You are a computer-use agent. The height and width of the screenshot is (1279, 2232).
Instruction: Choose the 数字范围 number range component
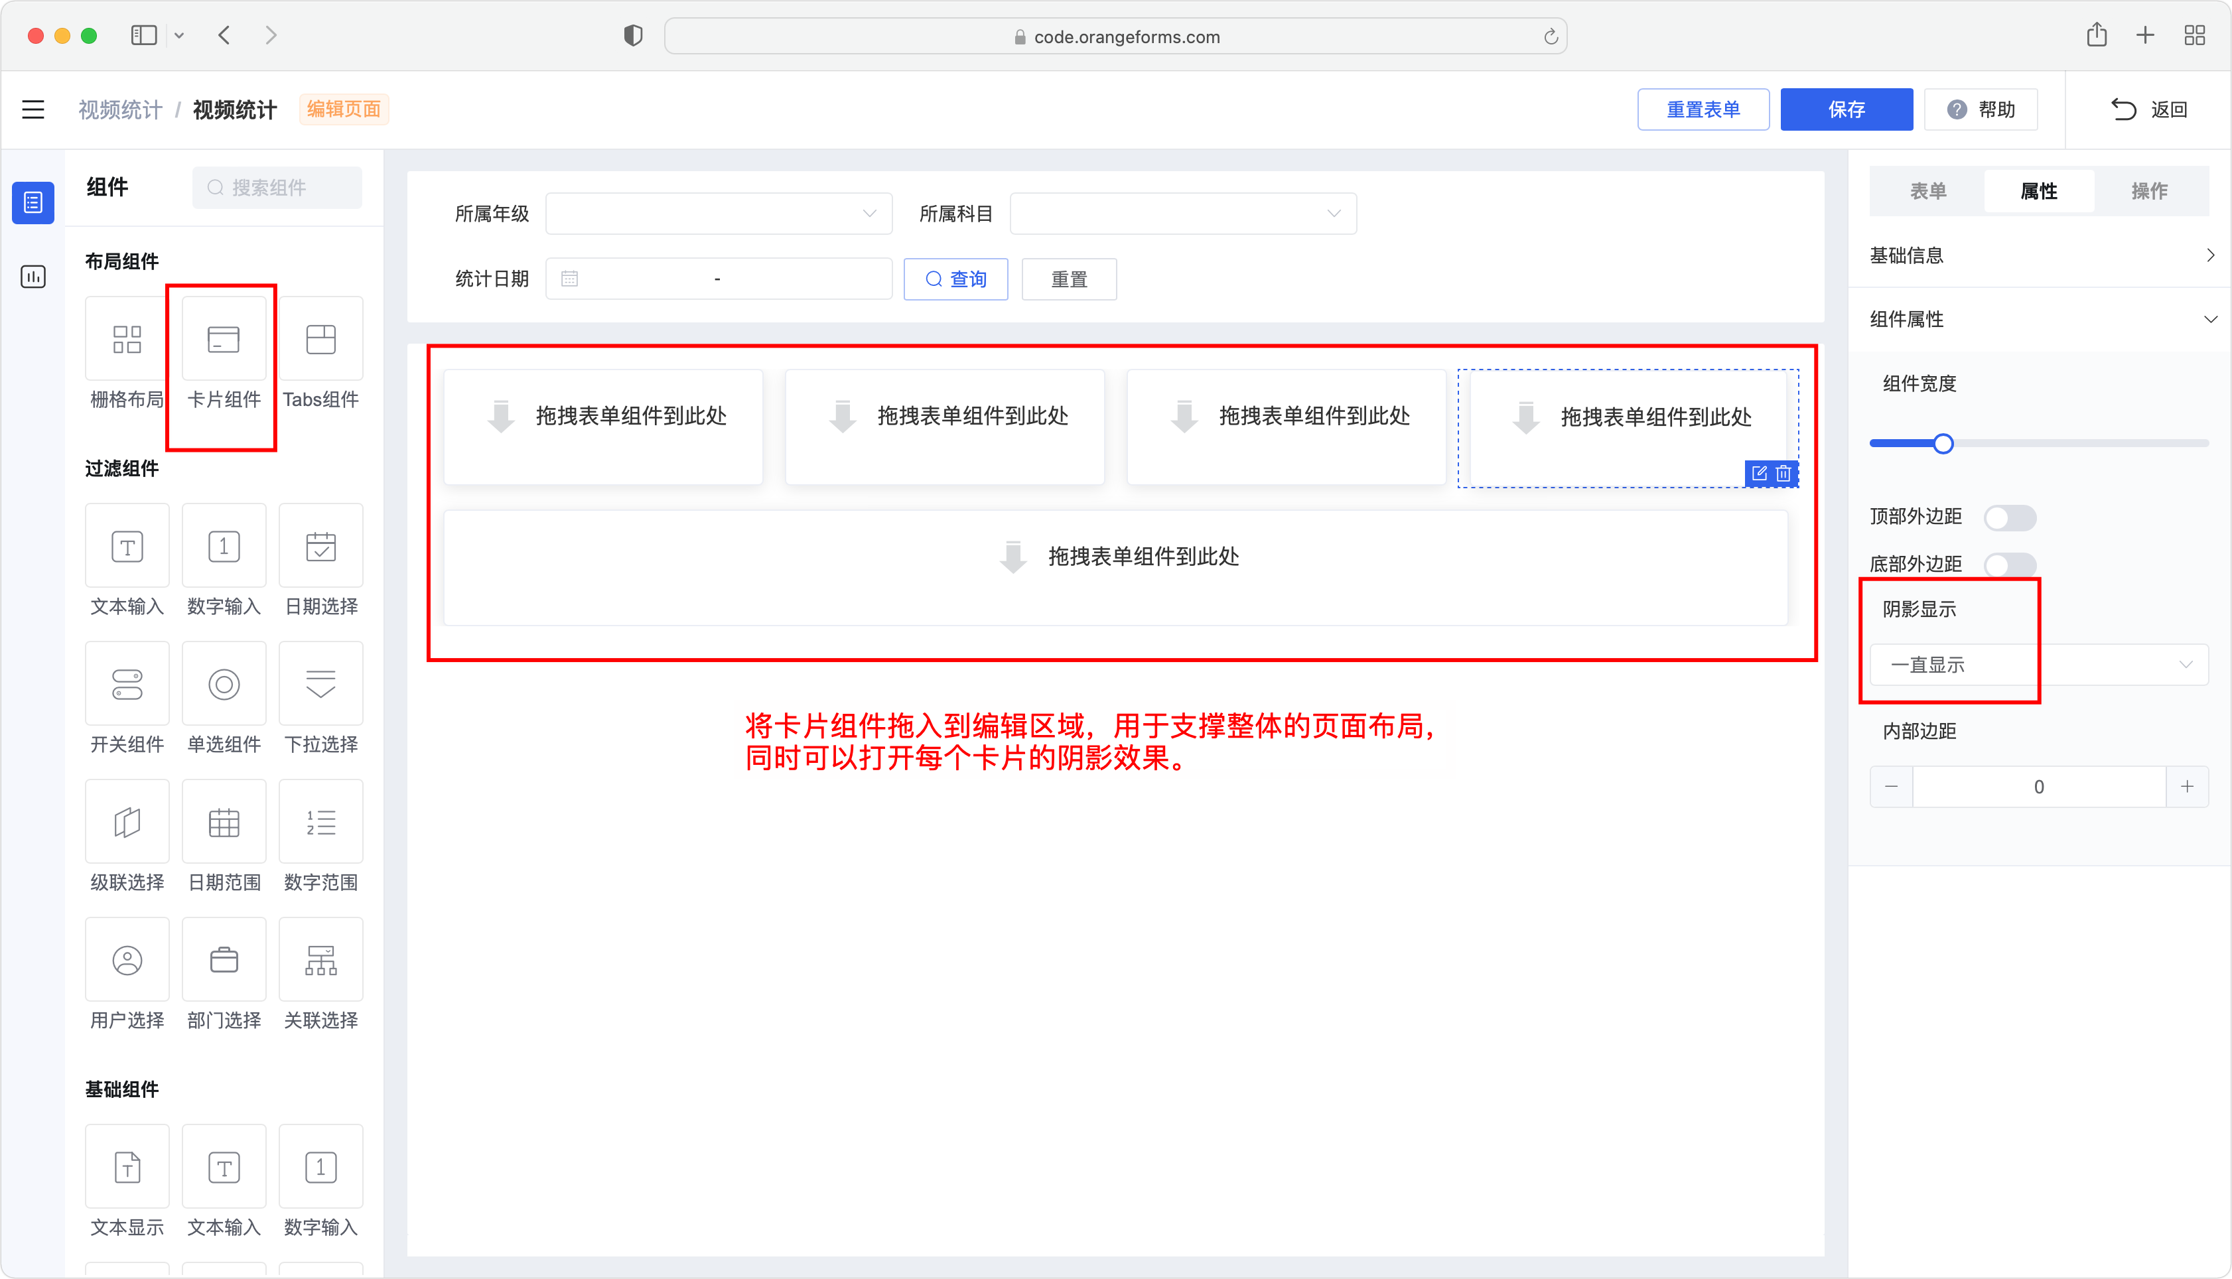click(x=320, y=821)
